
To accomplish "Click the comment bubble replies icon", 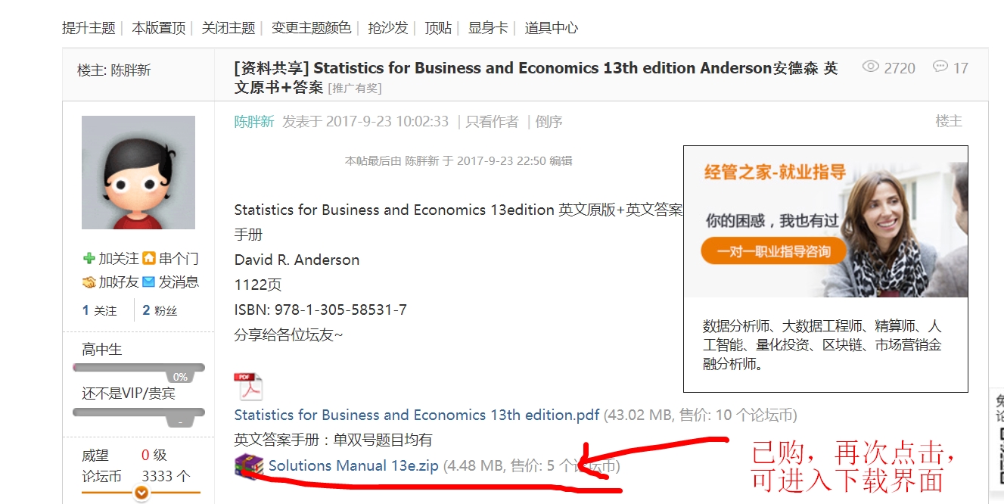I will [940, 67].
